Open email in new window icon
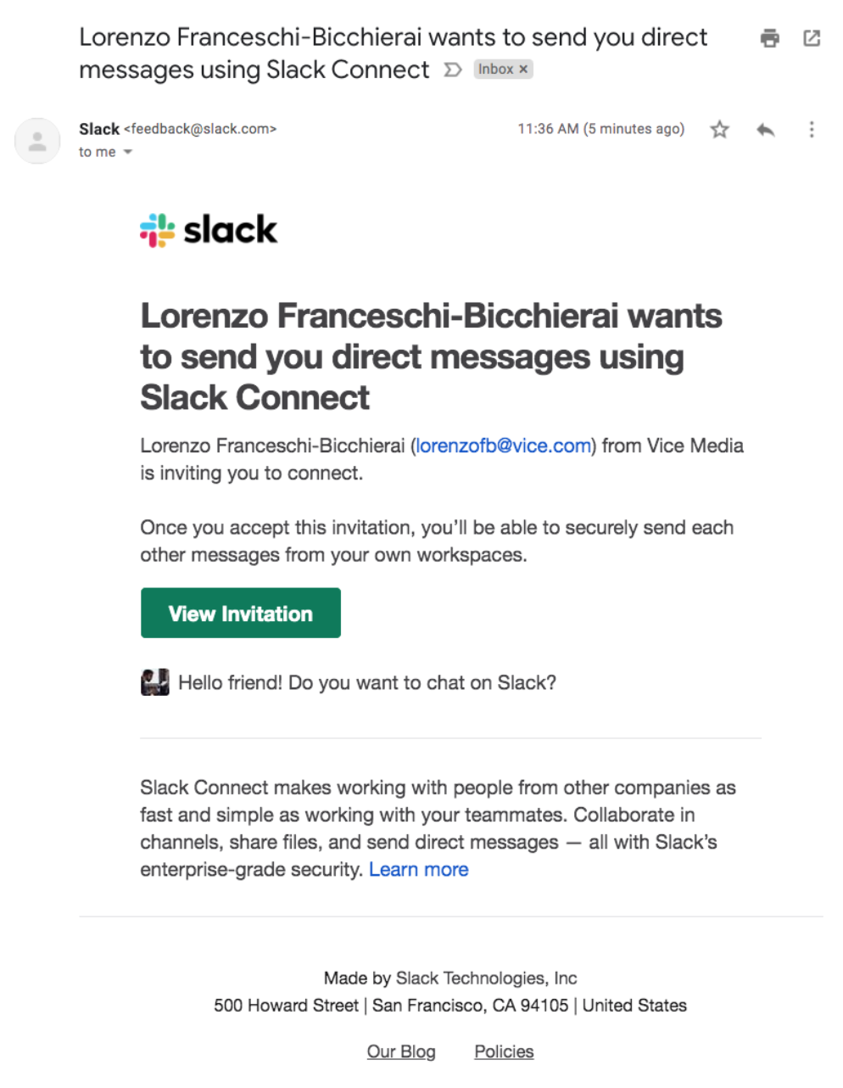Screen dimensions: 843x1088 [812, 38]
